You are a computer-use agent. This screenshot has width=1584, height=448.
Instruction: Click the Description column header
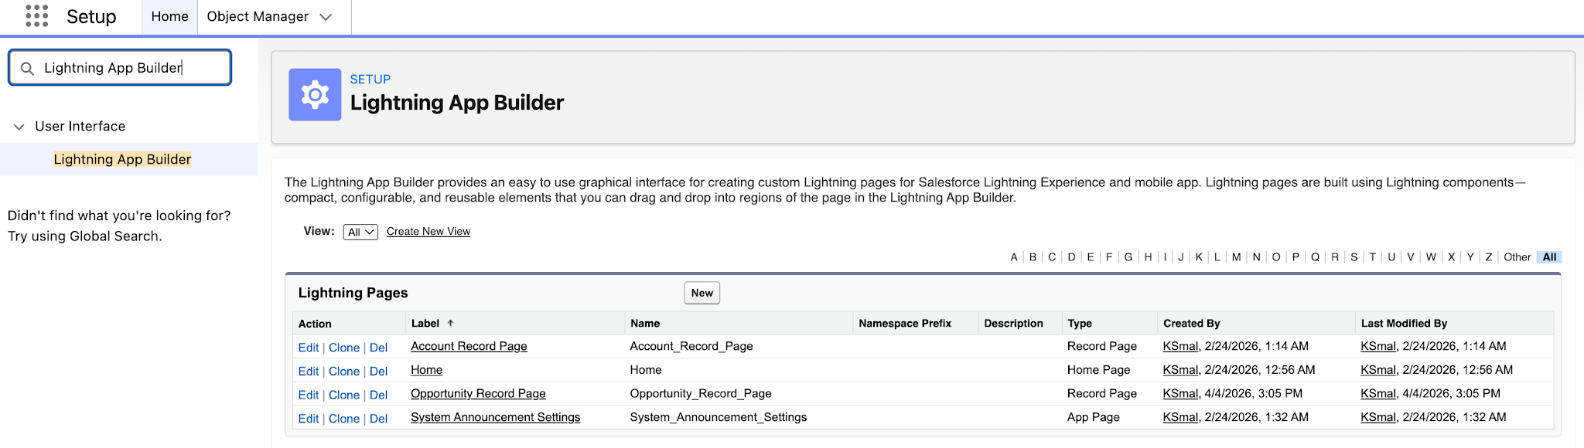[x=1013, y=324]
